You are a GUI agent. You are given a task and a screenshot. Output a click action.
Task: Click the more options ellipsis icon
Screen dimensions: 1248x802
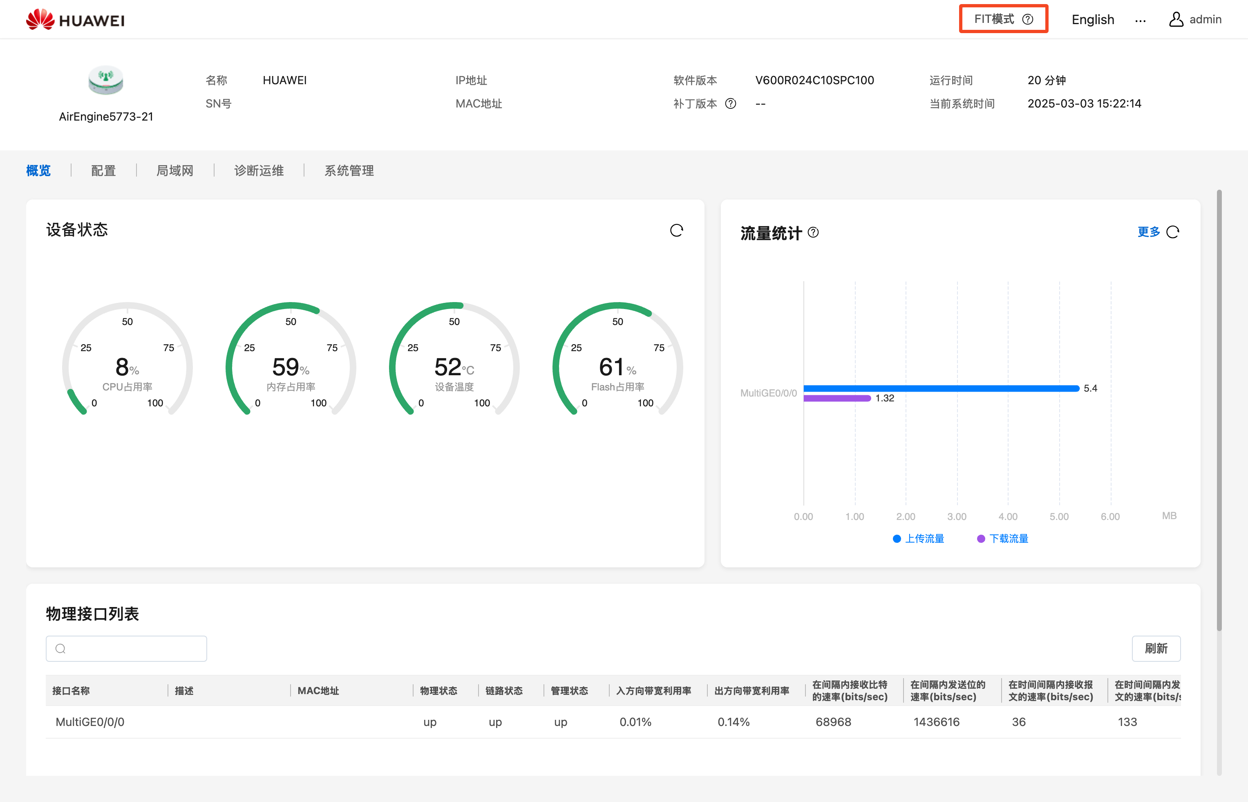[1140, 21]
